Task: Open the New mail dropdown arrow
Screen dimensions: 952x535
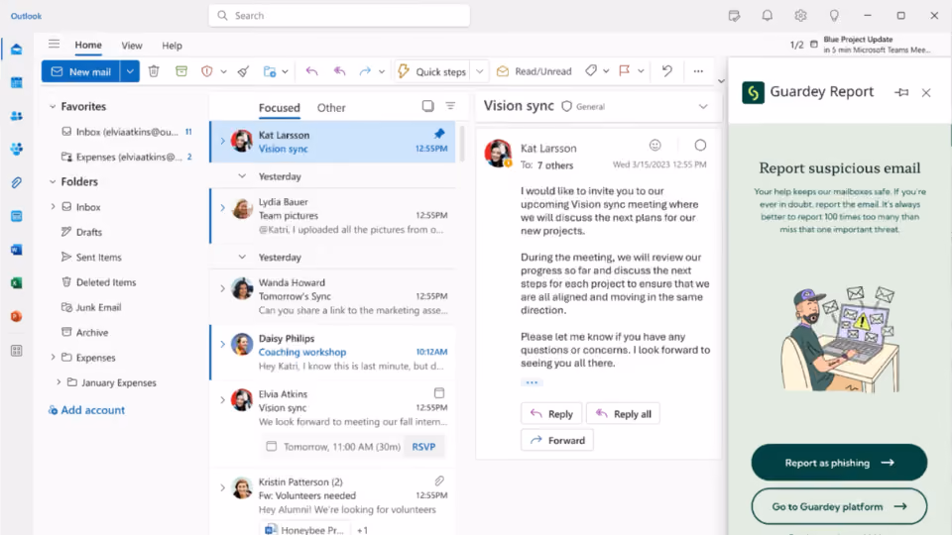Action: coord(130,71)
